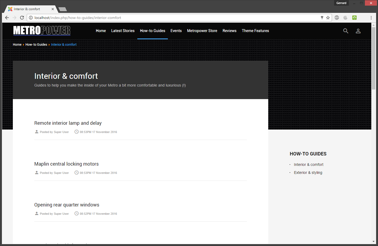Click Interior & comfort breadcrumb text
Viewport: 378px width, 246px height.
tap(64, 45)
